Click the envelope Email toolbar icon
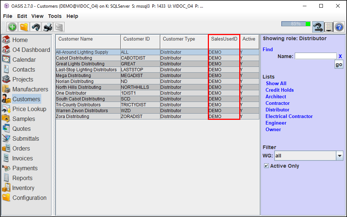 point(59,27)
